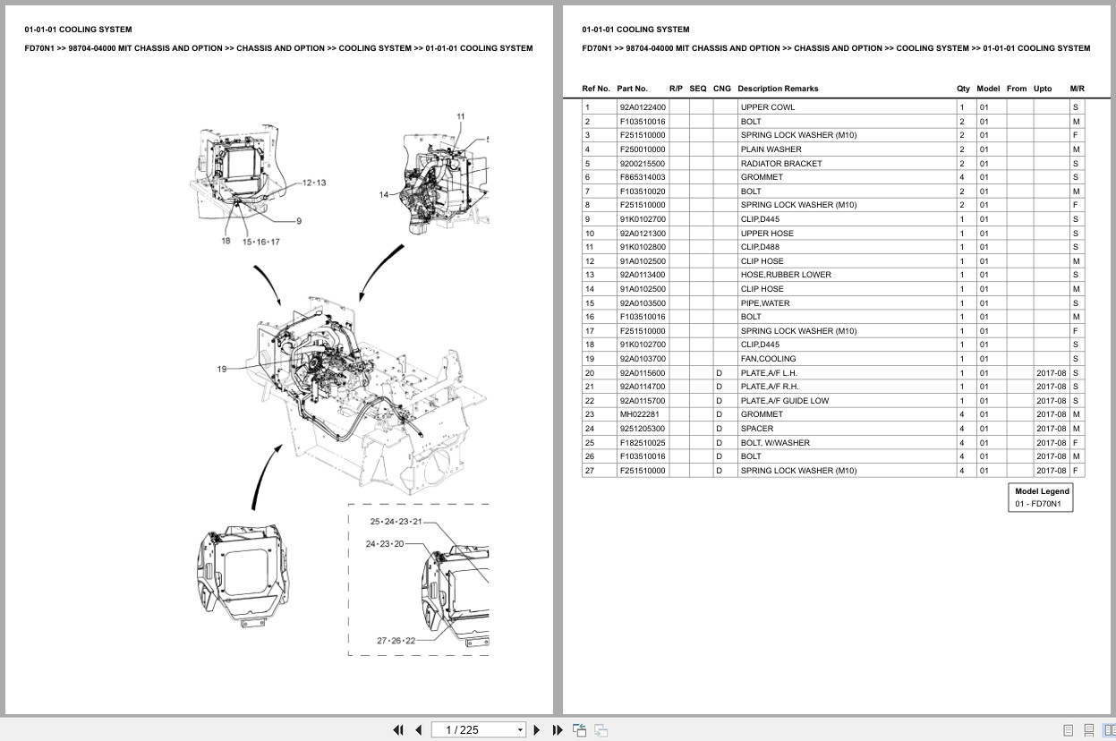Click the RADIATOR BRACKET row description

coord(781,164)
